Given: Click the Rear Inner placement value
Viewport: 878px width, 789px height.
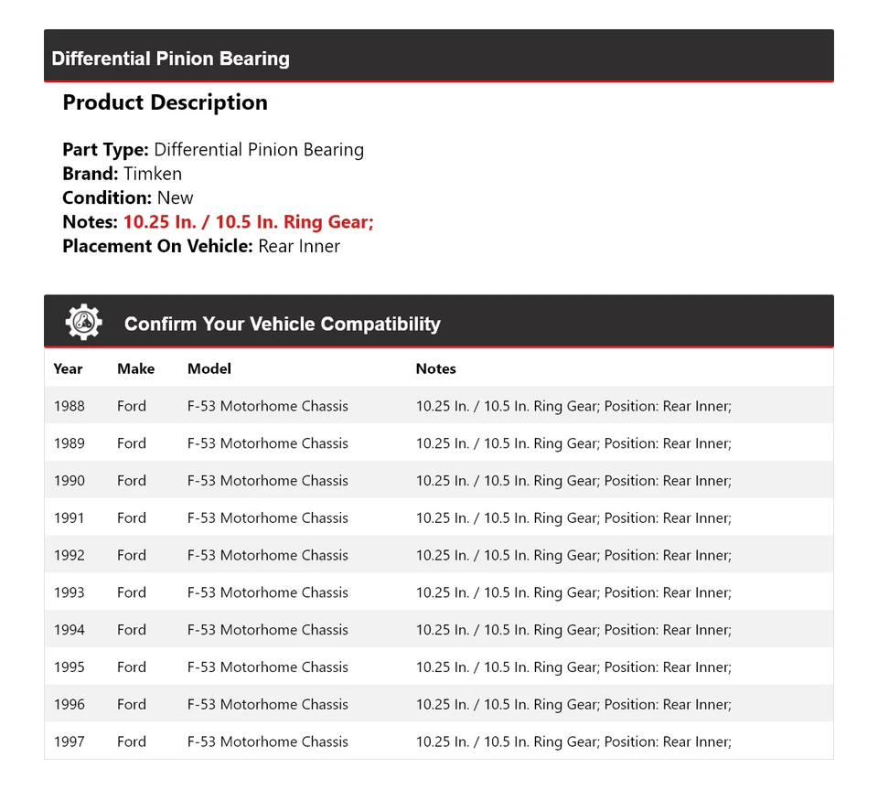Looking at the screenshot, I should pos(299,246).
